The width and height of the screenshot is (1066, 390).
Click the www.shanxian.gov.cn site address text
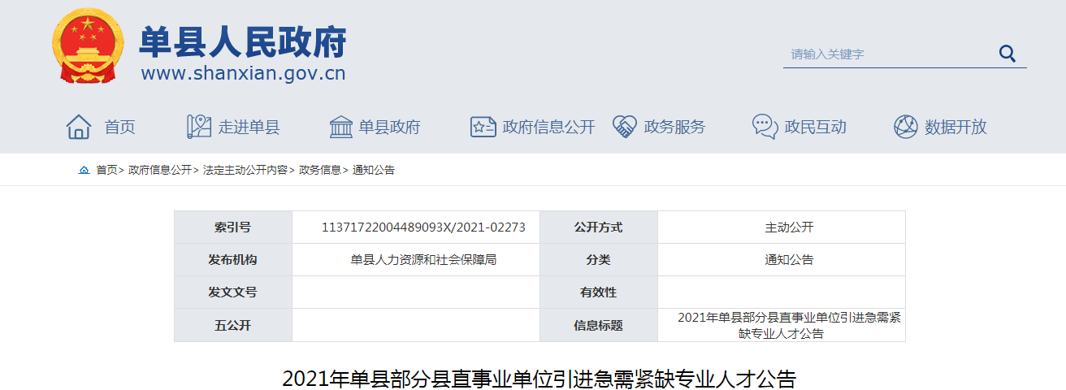coord(243,73)
